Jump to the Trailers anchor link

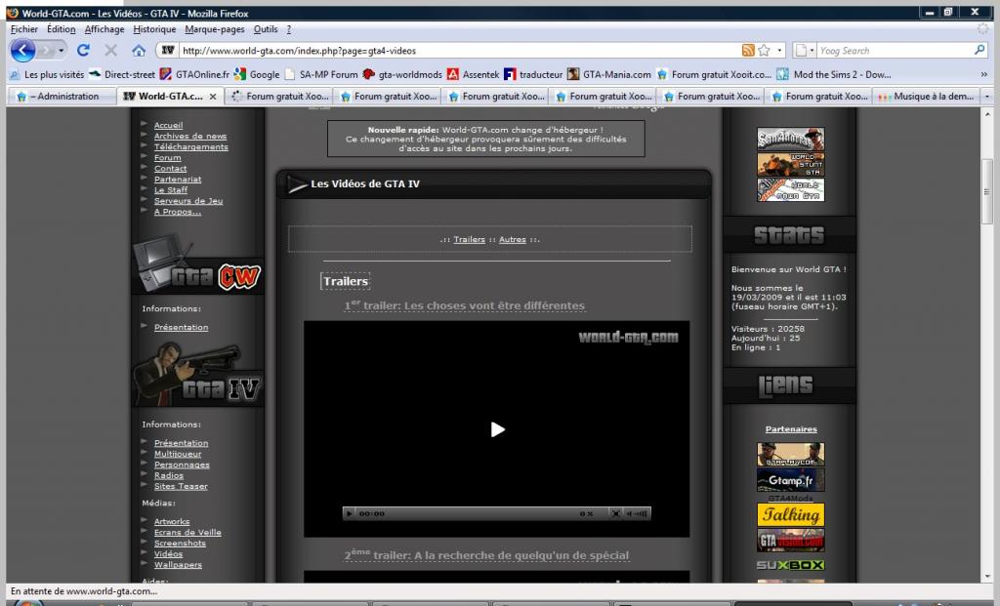point(470,240)
